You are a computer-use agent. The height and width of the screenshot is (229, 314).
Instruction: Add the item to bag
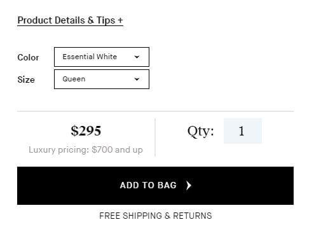[x=155, y=186]
